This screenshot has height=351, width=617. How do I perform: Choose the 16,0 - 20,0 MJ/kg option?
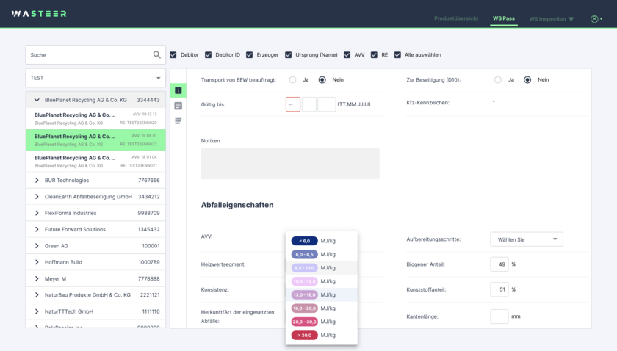(322, 308)
